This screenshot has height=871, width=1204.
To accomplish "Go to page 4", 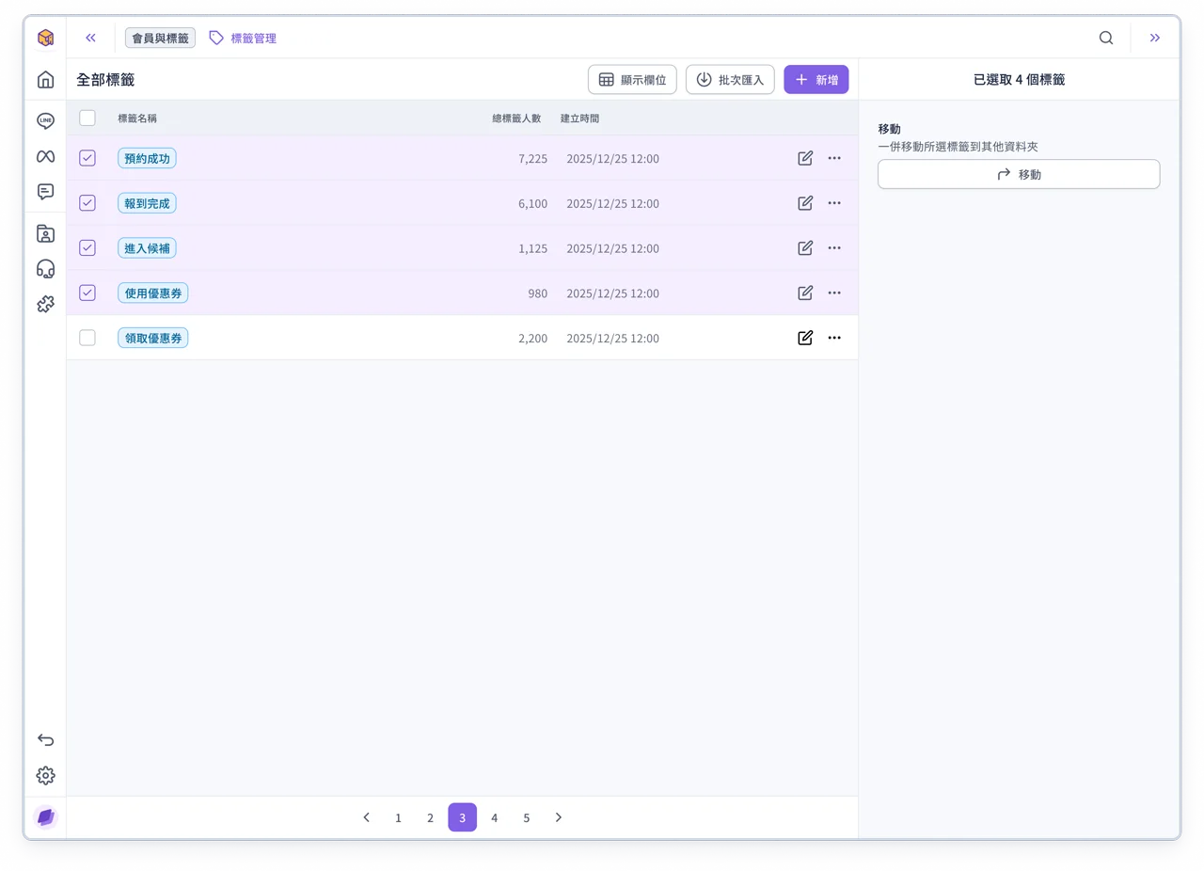I will point(495,817).
